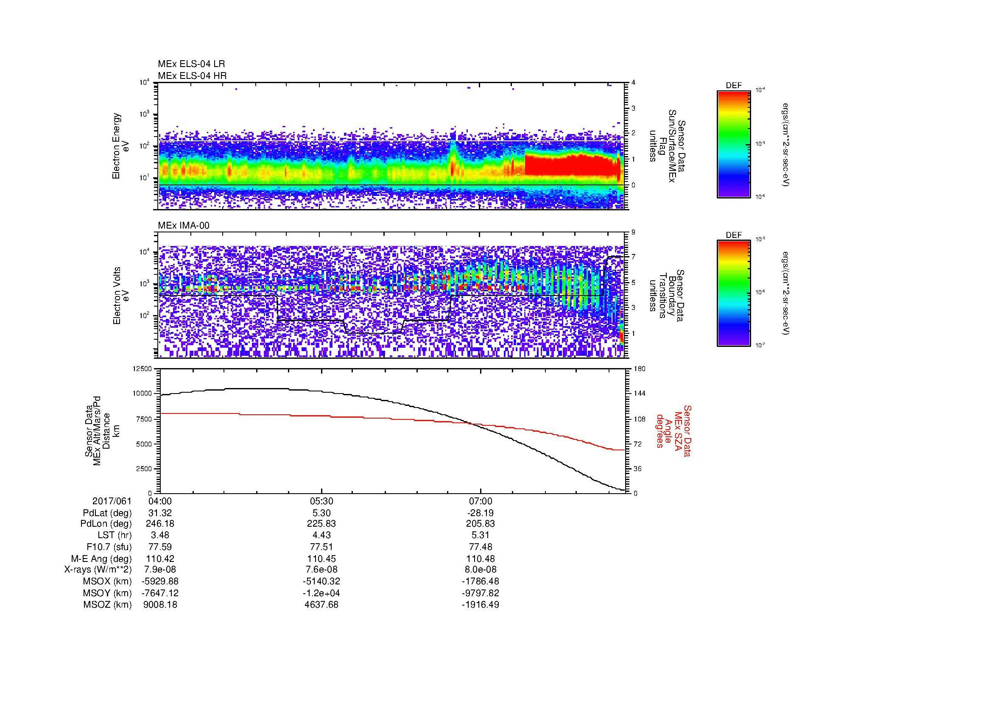Click the 'LST (hr)' row label
This screenshot has width=992, height=701.
click(x=115, y=536)
